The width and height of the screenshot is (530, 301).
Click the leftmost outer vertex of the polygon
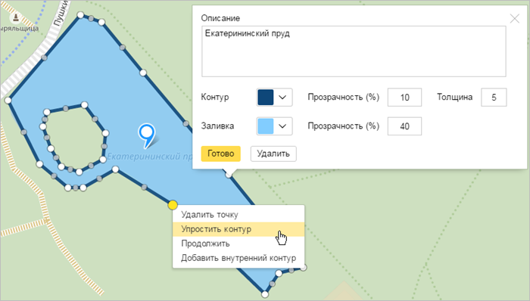tap(8, 101)
